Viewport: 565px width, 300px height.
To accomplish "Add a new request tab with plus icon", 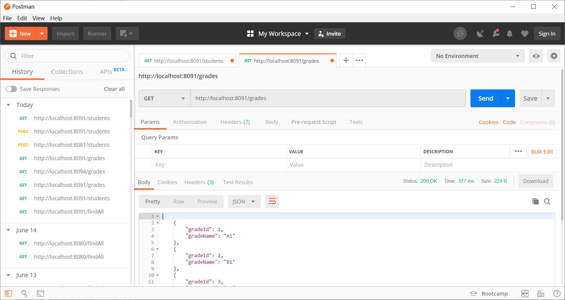I will pyautogui.click(x=346, y=61).
